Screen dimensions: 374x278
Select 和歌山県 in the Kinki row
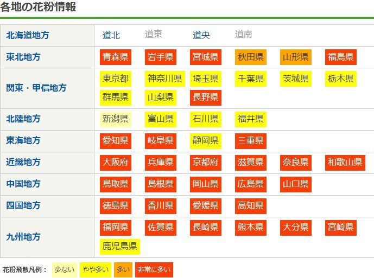(x=345, y=162)
